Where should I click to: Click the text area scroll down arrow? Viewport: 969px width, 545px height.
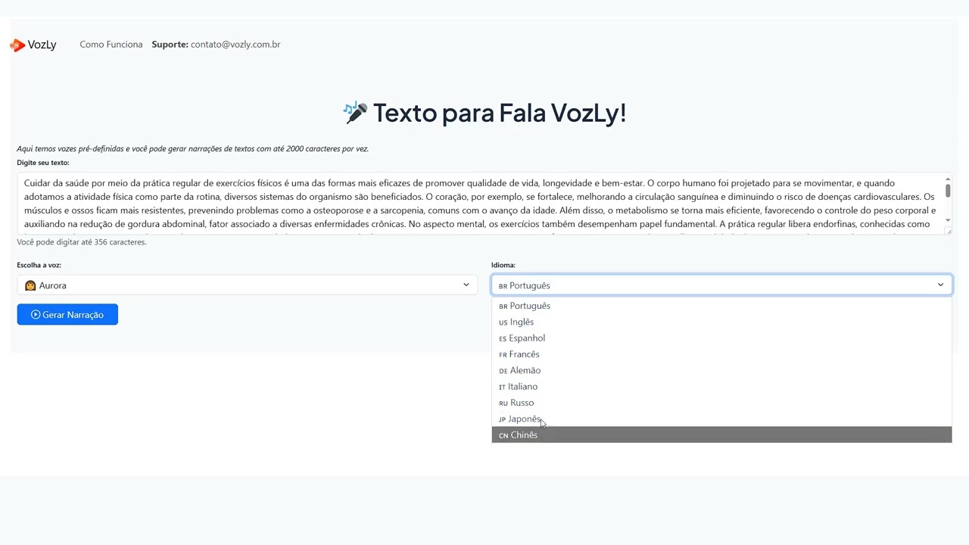(947, 220)
